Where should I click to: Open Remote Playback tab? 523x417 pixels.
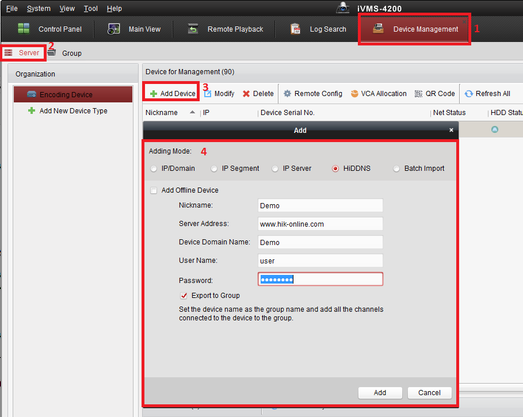click(226, 29)
